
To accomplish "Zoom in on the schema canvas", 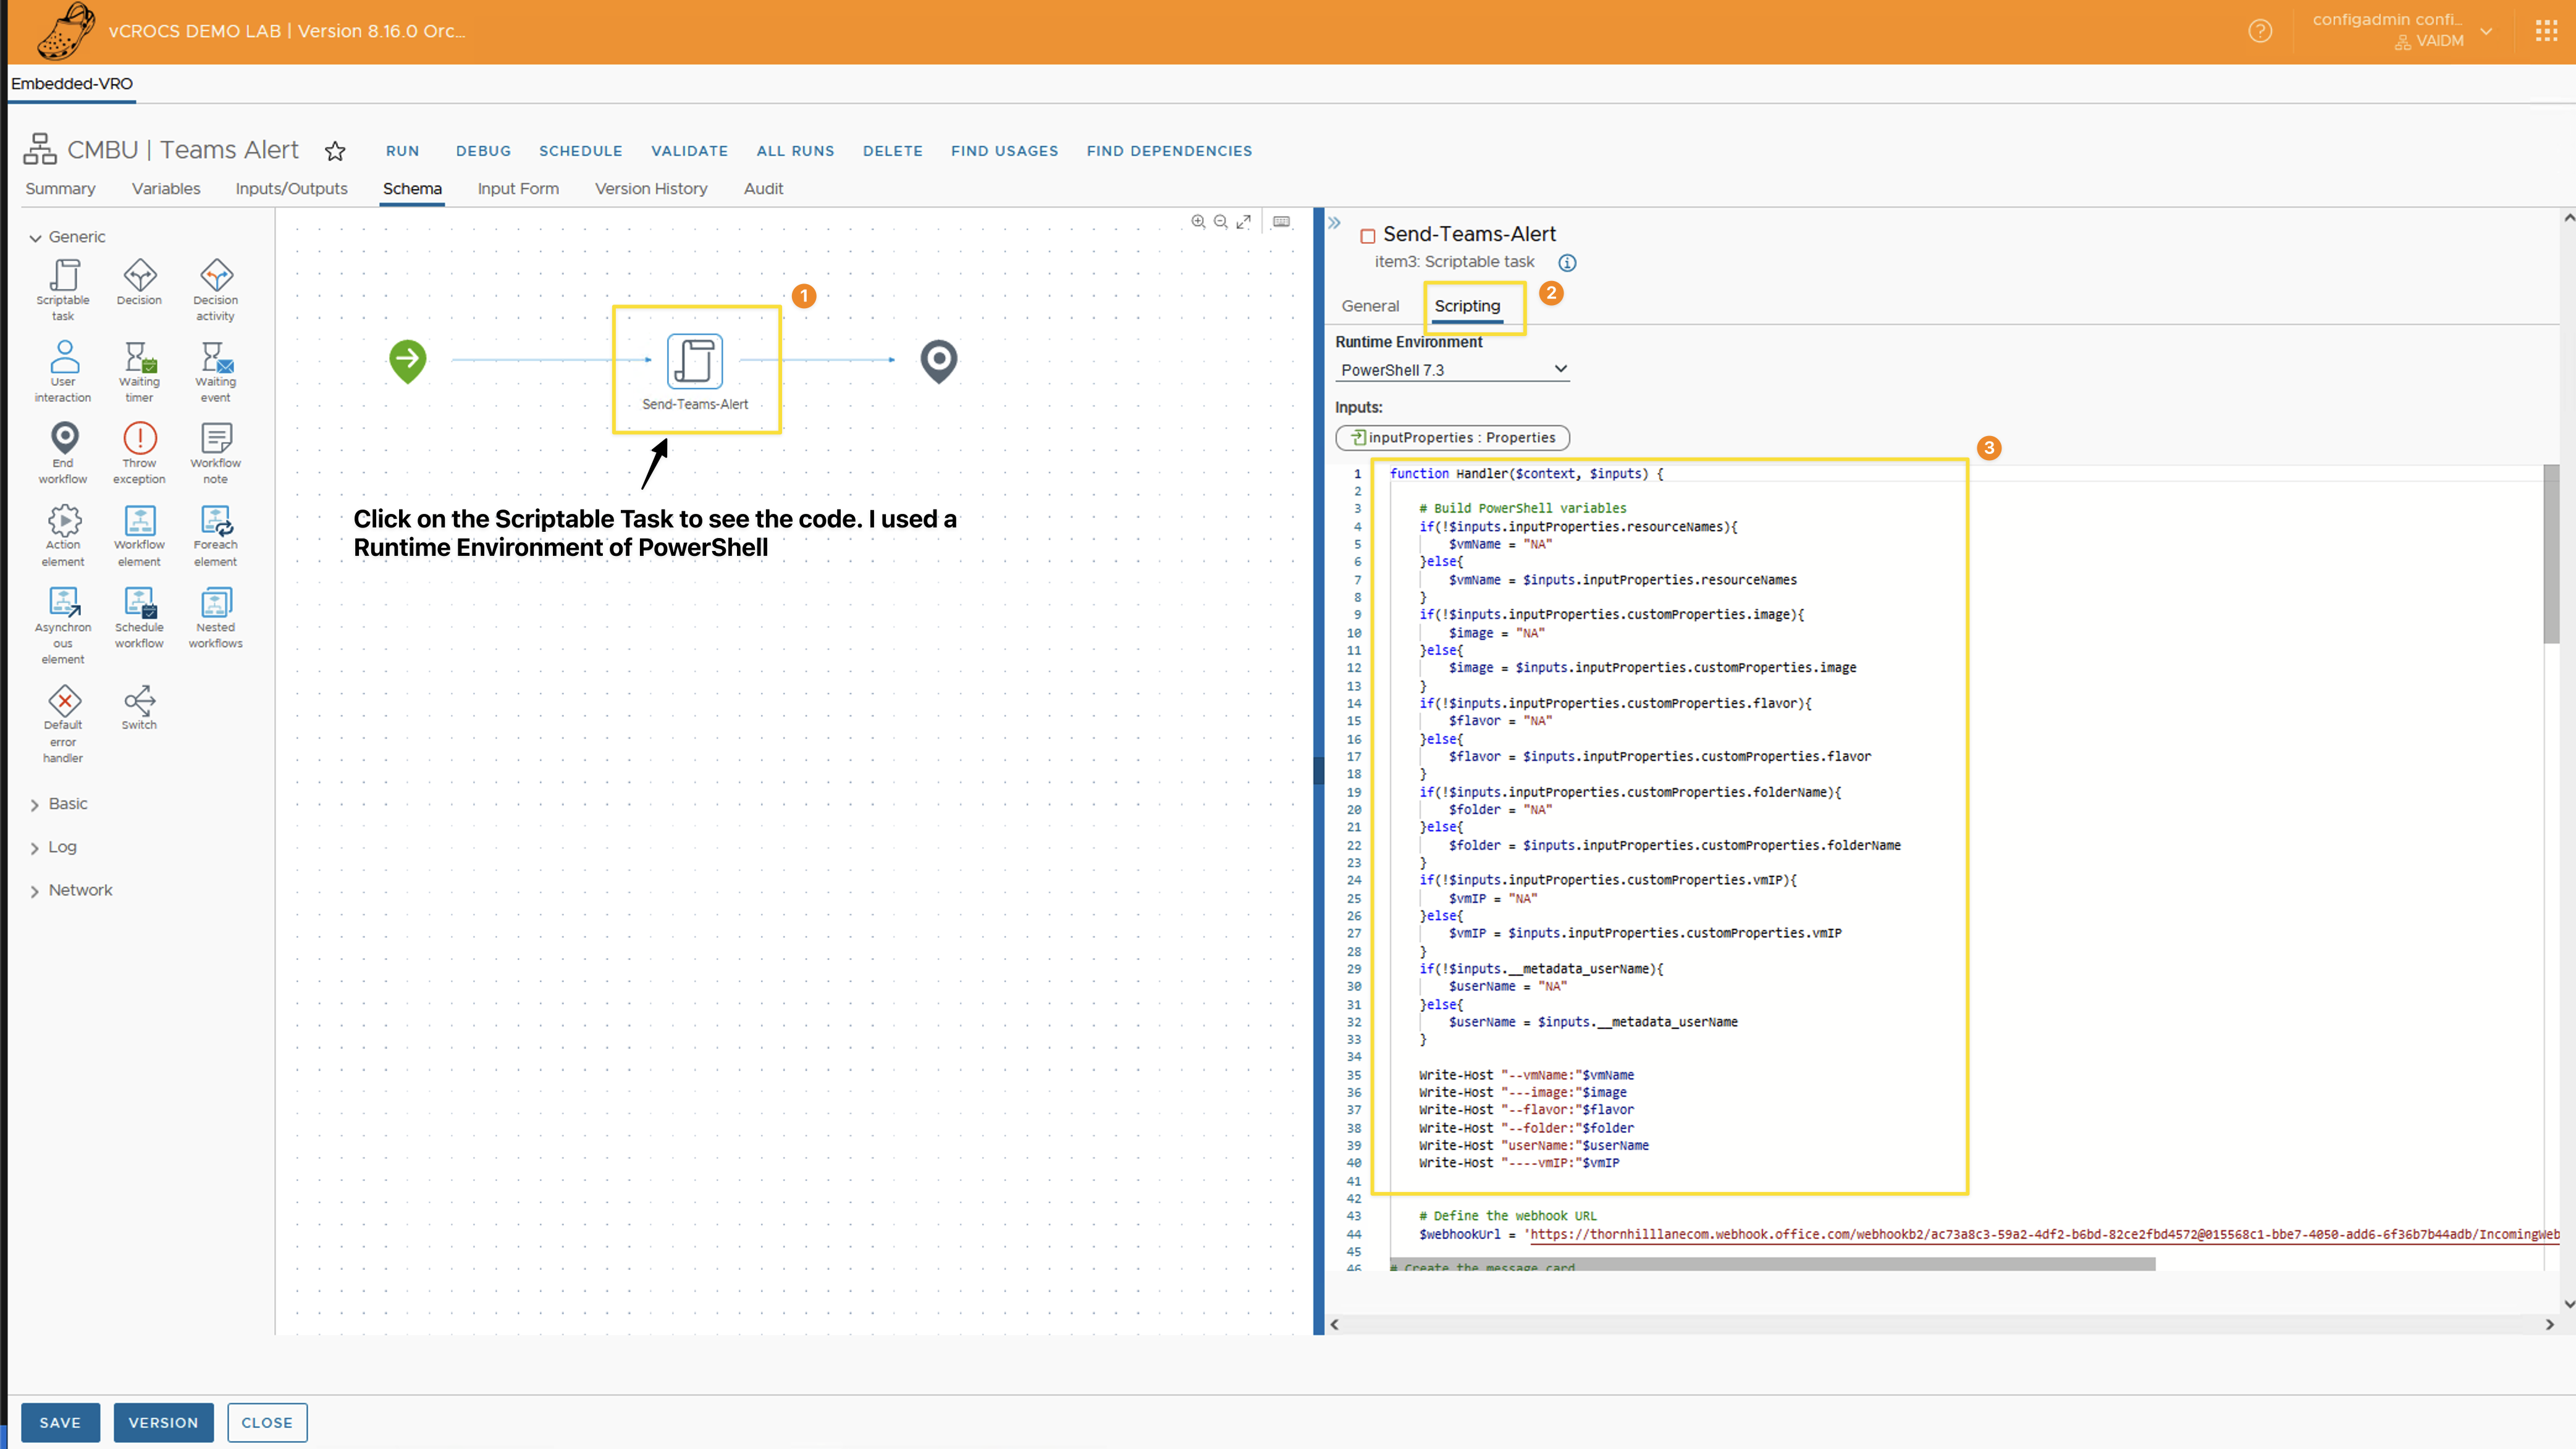I will [x=1197, y=222].
